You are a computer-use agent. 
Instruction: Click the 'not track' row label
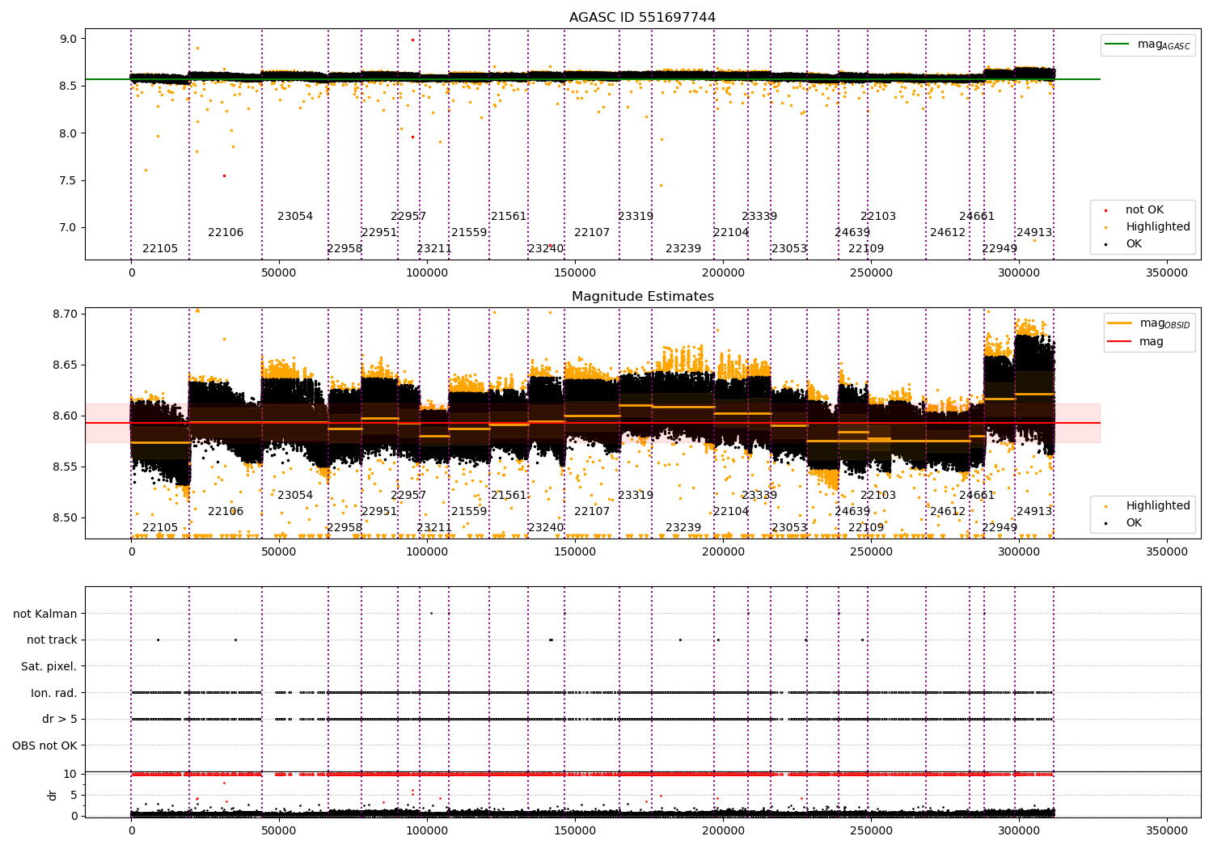[x=52, y=640]
